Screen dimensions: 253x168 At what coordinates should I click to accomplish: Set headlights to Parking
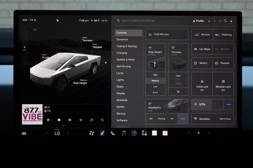[x=162, y=119]
